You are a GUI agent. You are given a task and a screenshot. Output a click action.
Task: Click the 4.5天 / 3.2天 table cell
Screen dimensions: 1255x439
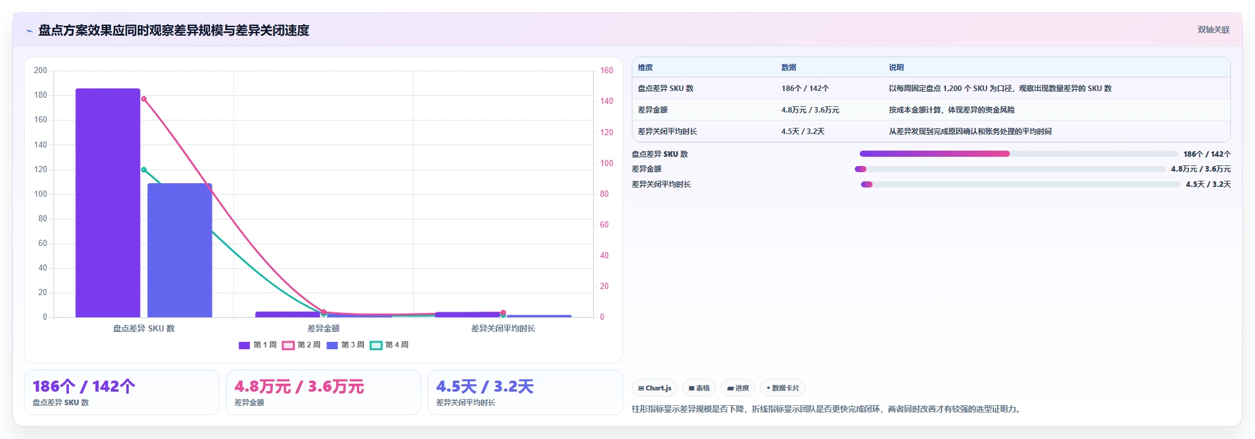pyautogui.click(x=803, y=132)
